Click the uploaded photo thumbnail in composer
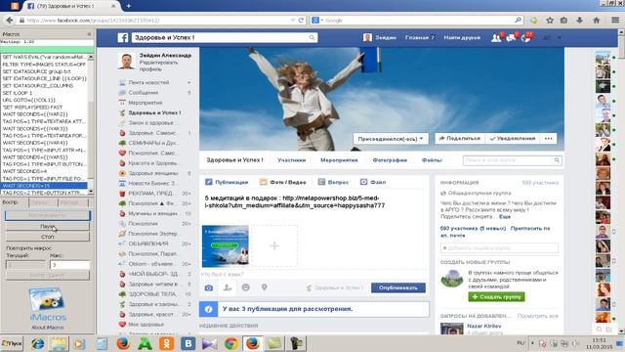Image resolution: width=625 pixels, height=352 pixels. (x=226, y=245)
